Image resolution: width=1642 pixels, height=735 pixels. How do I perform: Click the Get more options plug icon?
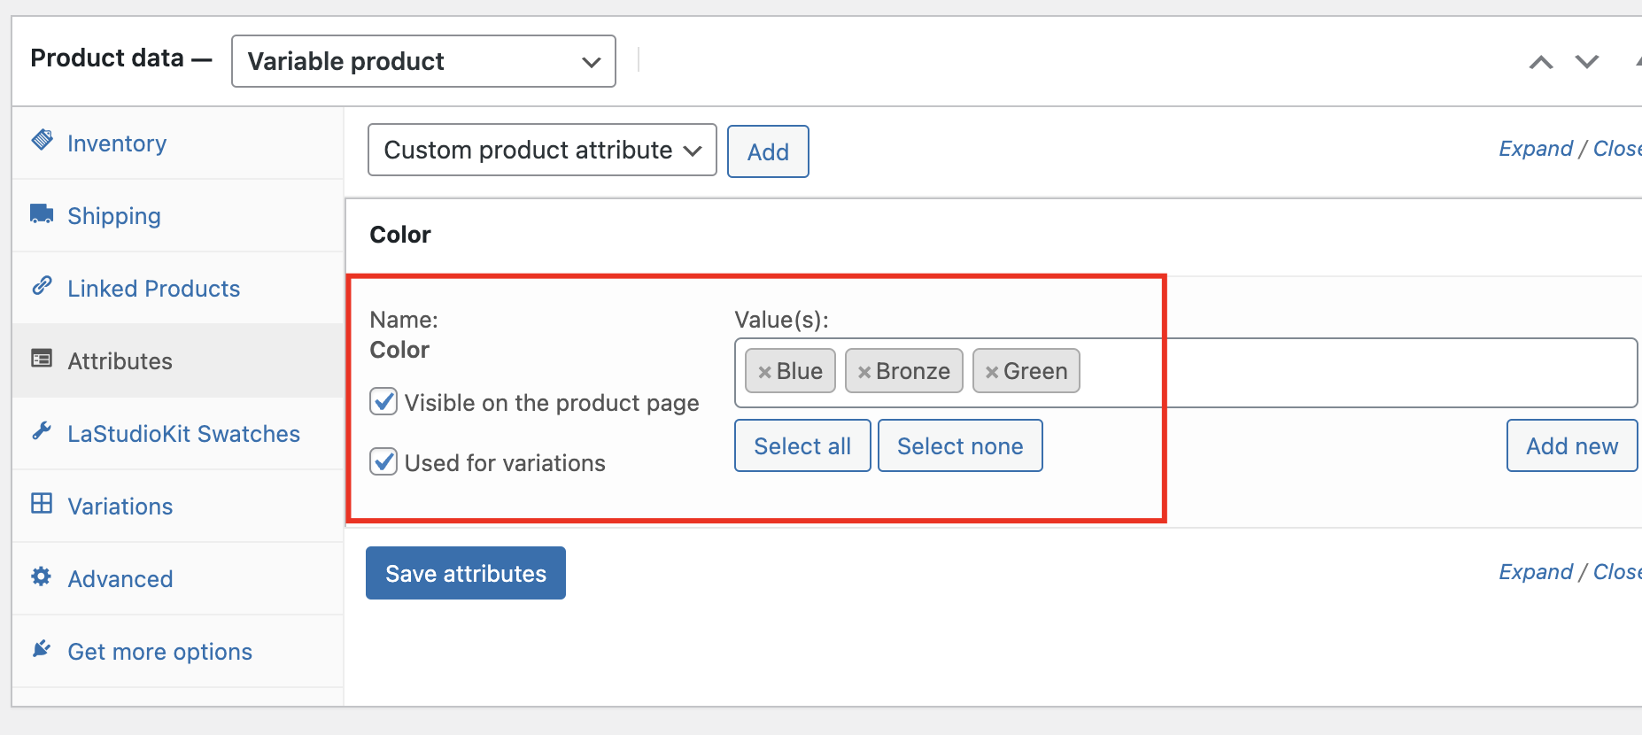click(x=42, y=649)
